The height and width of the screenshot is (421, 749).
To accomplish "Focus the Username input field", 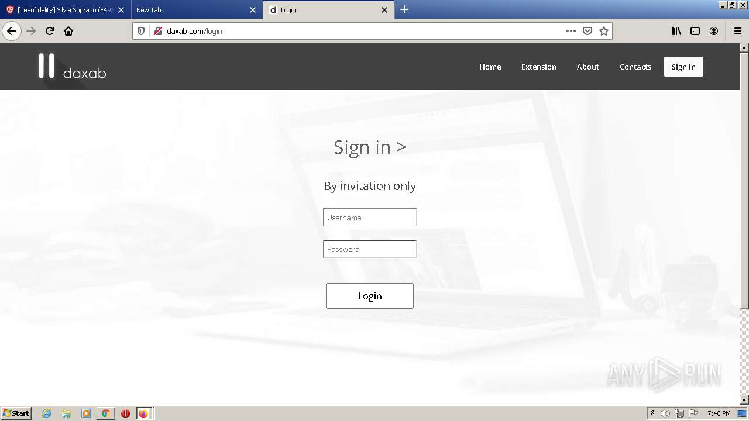I will pyautogui.click(x=370, y=218).
